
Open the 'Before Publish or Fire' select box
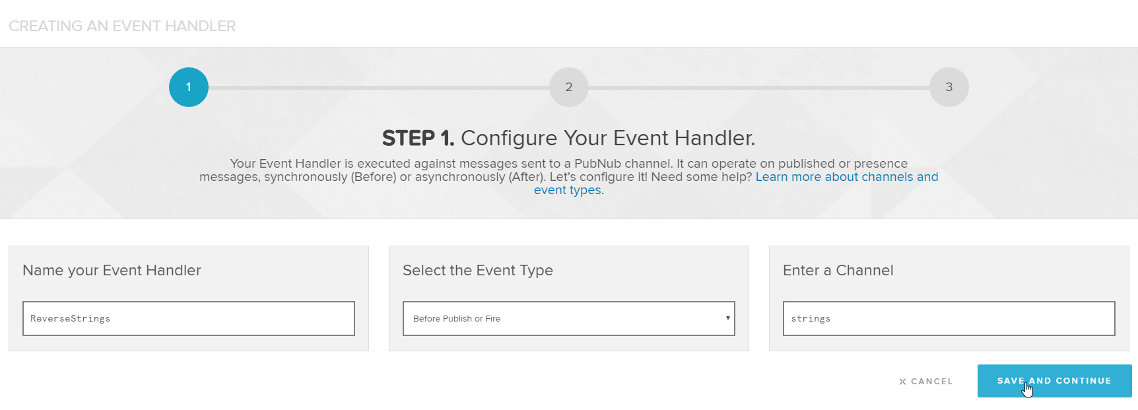click(x=569, y=318)
